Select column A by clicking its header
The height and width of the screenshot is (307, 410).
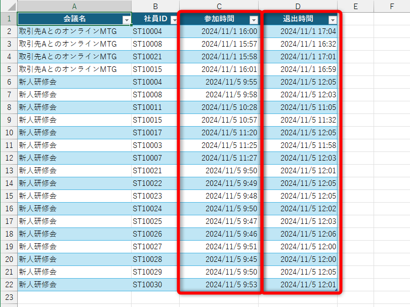click(73, 6)
